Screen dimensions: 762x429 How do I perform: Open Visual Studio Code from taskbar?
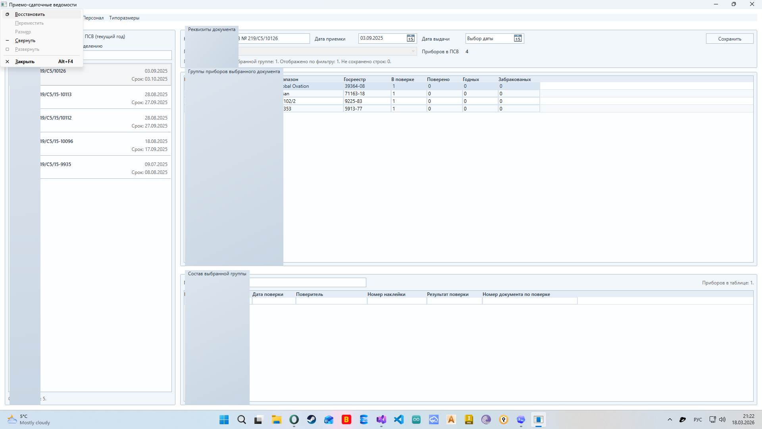(399, 419)
